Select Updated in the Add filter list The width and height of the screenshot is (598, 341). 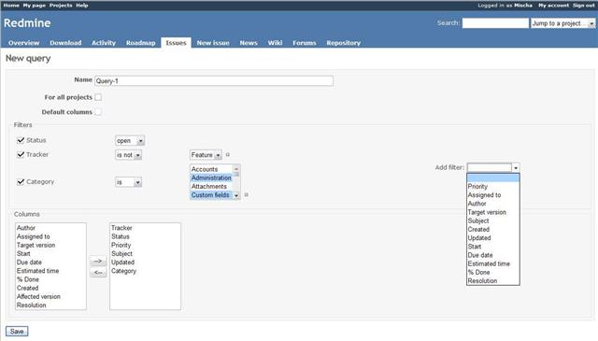pyautogui.click(x=492, y=238)
